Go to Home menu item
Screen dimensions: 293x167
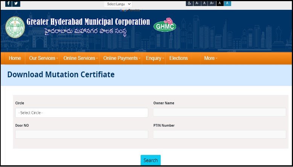click(x=15, y=58)
